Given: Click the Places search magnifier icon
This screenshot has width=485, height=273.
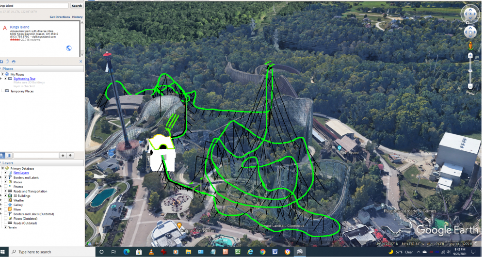Looking at the screenshot, I should 2,155.
